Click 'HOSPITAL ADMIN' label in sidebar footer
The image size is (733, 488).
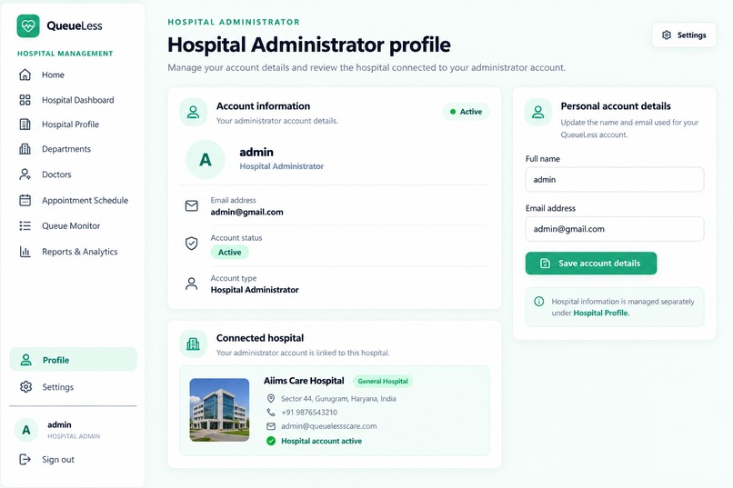click(x=74, y=436)
